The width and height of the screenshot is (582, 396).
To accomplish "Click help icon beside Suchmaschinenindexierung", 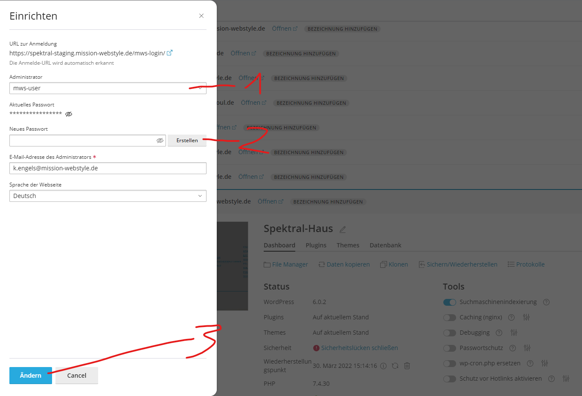I will coord(546,302).
